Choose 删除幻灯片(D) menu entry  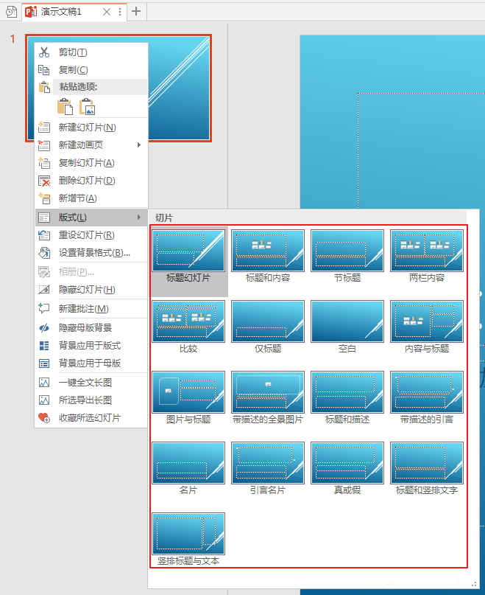pyautogui.click(x=91, y=181)
